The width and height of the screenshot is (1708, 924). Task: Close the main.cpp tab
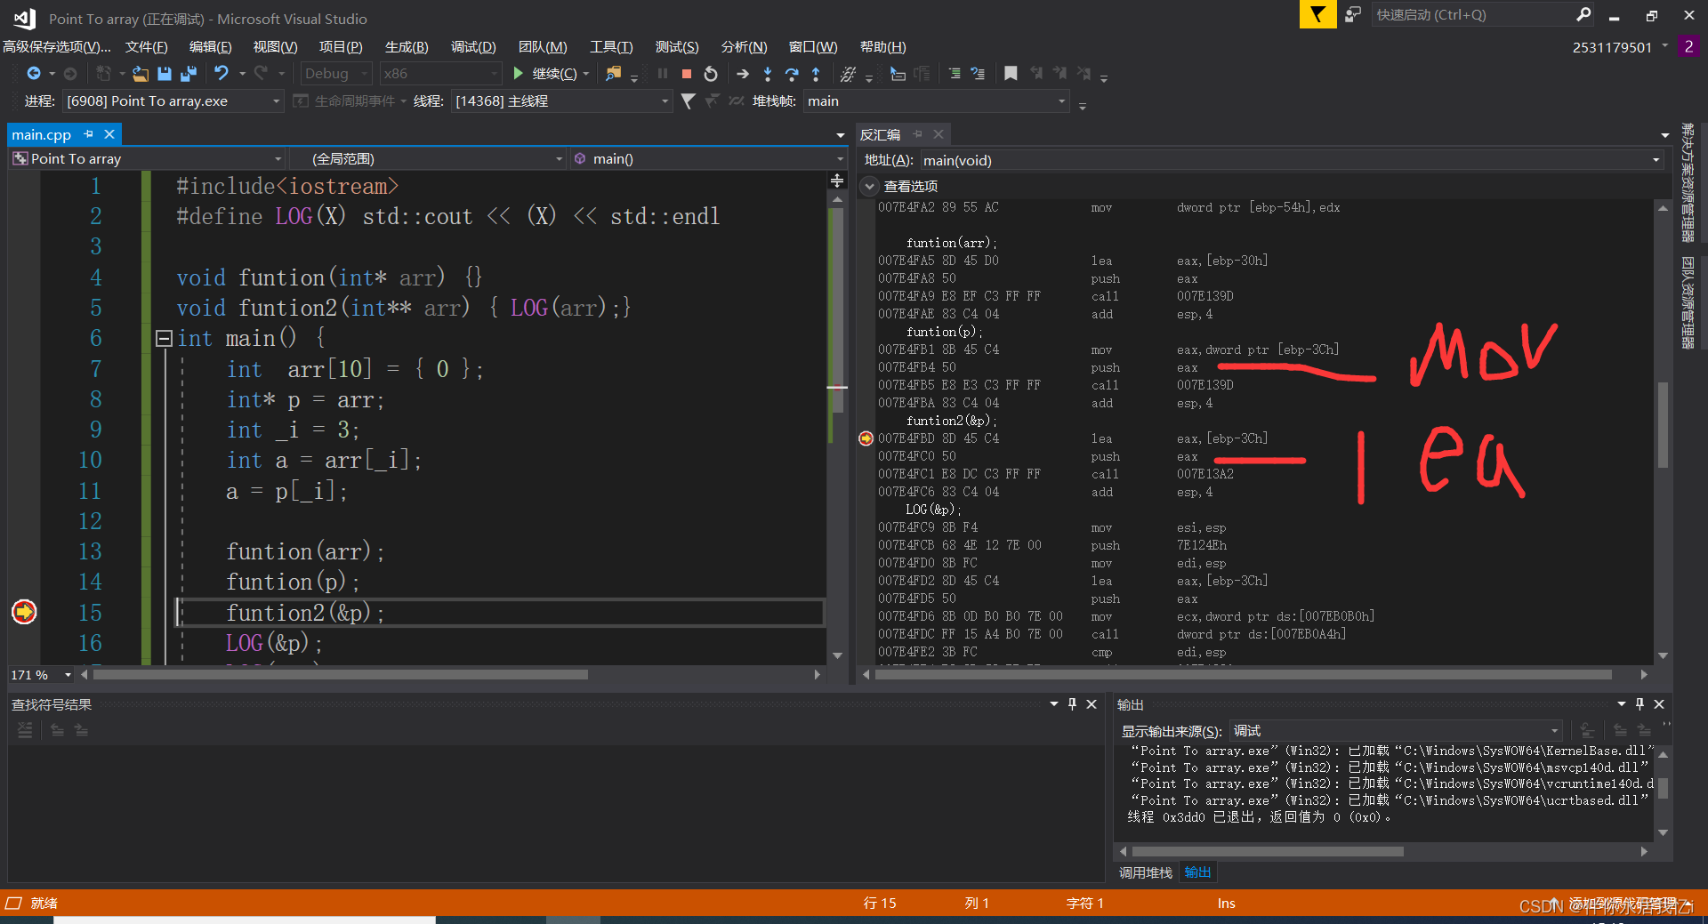point(109,134)
